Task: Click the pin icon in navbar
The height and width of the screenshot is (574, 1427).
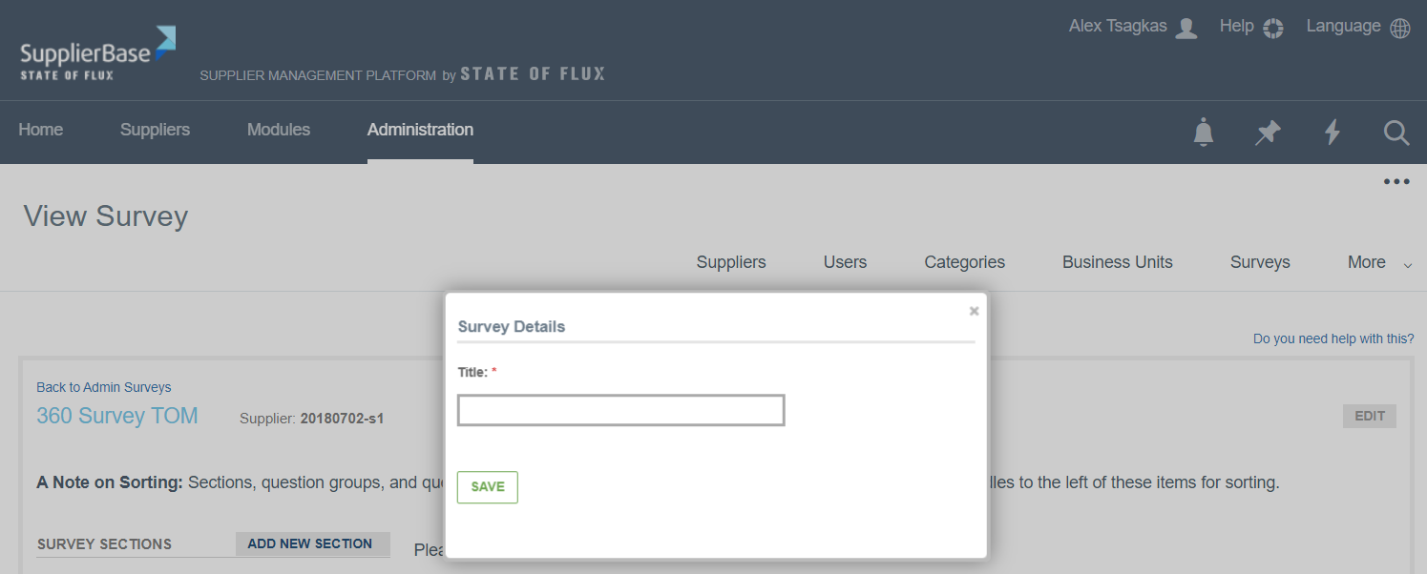Action: tap(1268, 133)
